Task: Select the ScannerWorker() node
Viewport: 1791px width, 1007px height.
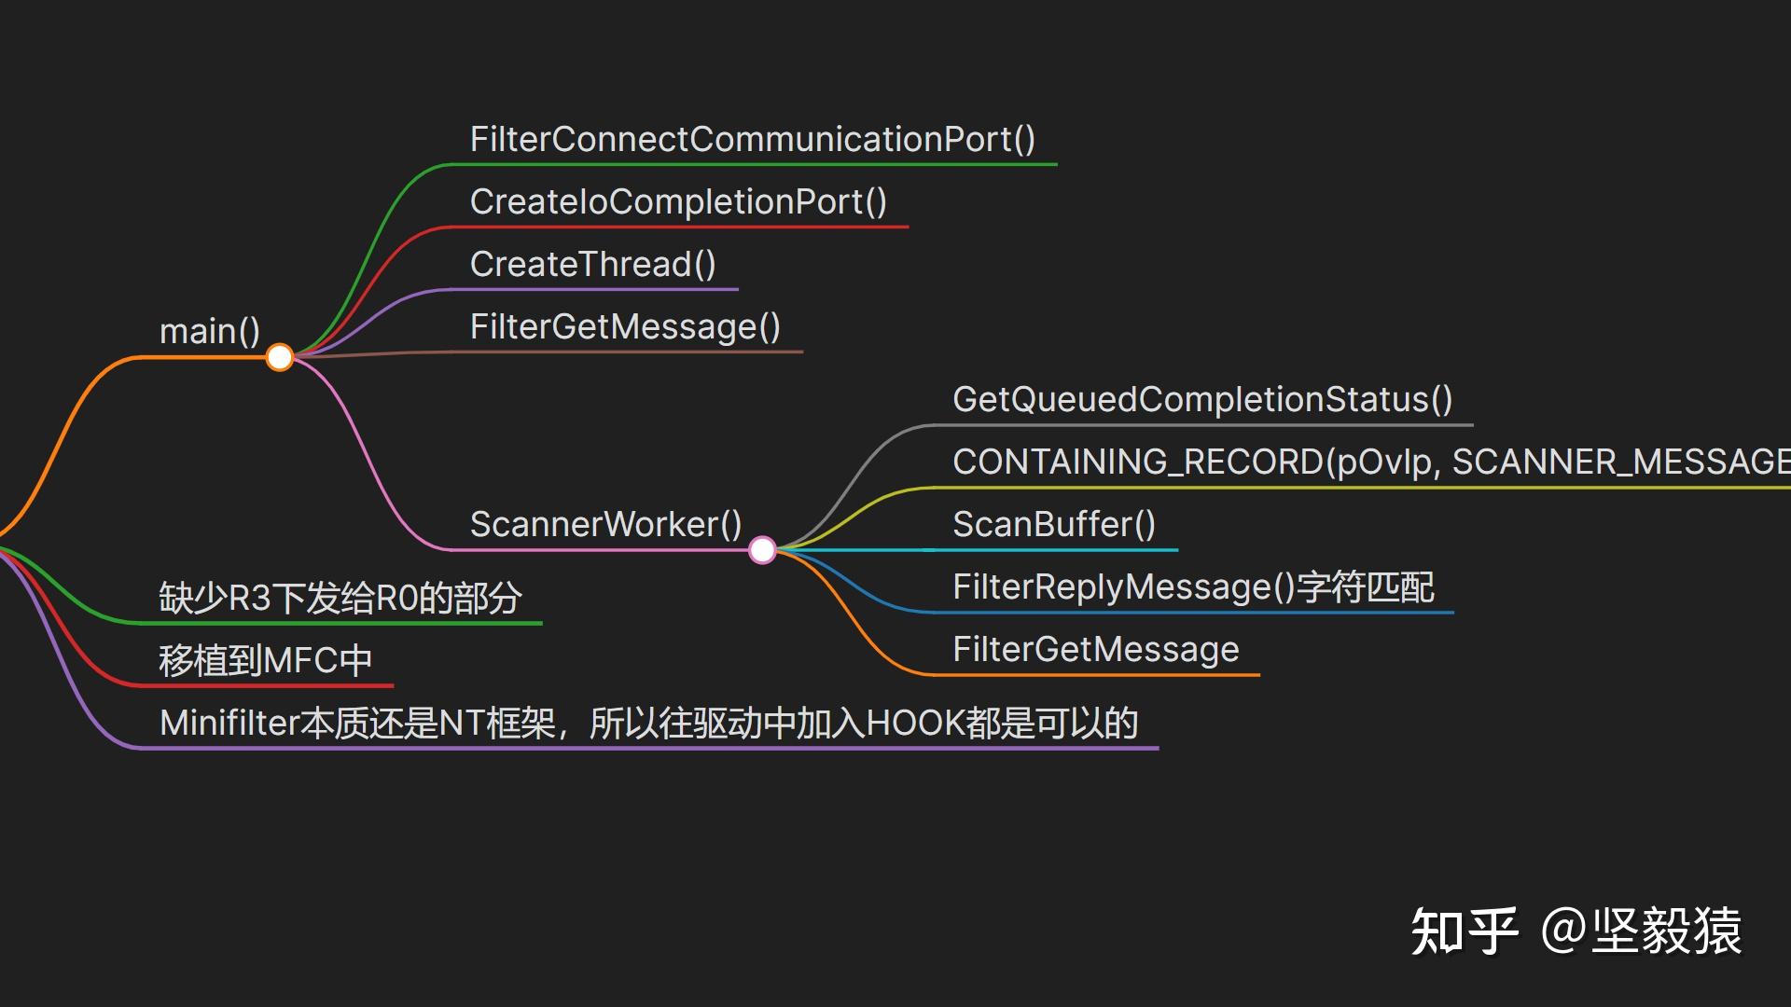Action: 605,524
